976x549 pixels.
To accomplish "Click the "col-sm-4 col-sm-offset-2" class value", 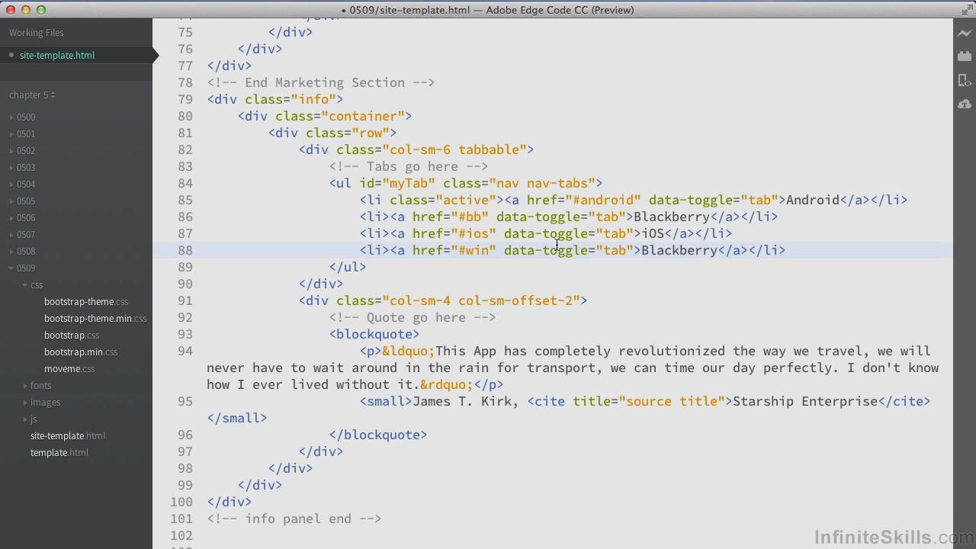I will point(481,300).
